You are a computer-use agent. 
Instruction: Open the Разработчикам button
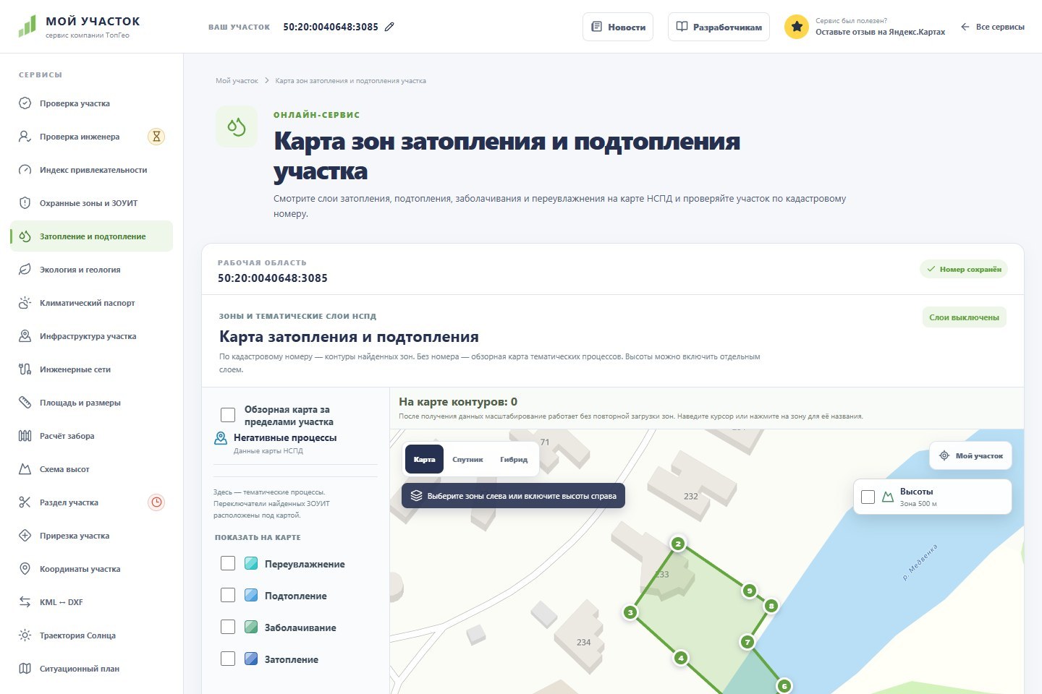pos(719,27)
